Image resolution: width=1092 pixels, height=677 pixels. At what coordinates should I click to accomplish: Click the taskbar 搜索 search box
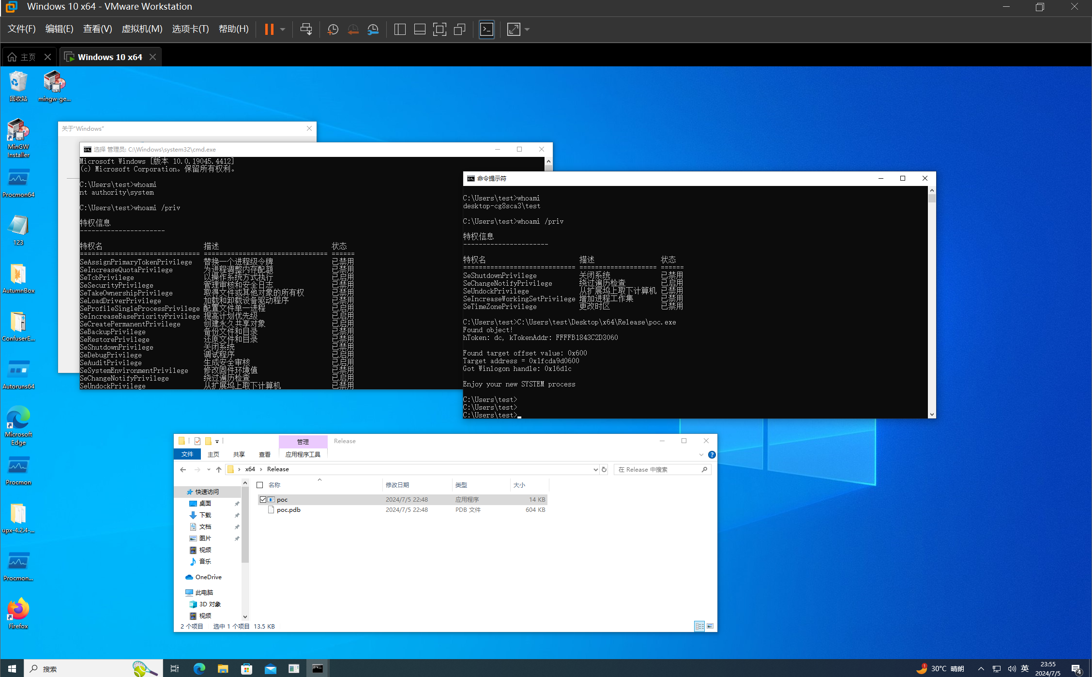(x=93, y=669)
